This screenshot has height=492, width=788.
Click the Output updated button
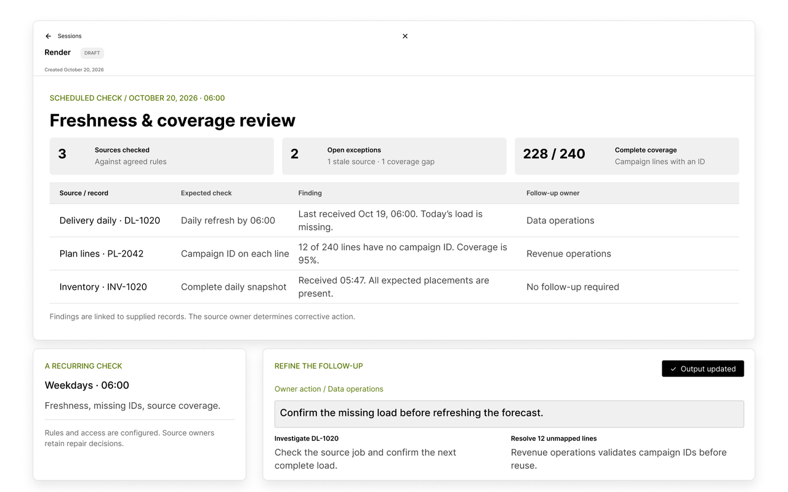click(703, 369)
